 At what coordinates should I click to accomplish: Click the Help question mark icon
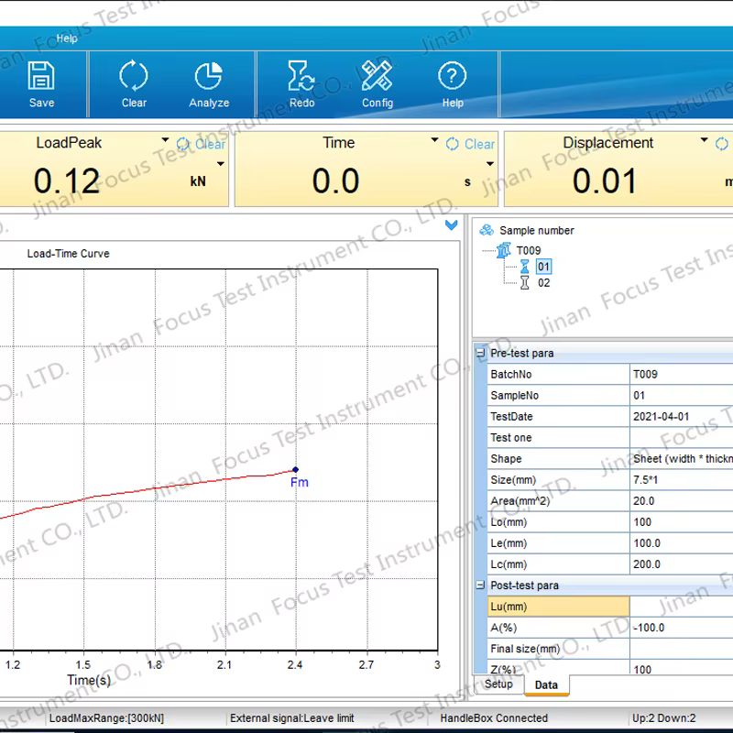pyautogui.click(x=453, y=75)
